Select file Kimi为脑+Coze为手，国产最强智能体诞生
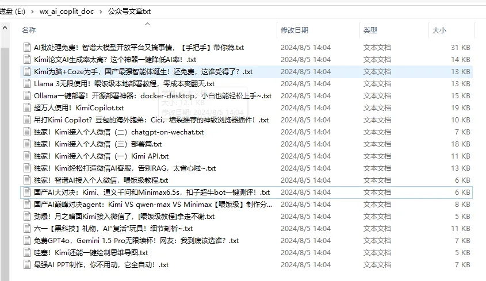The image size is (486, 281). tap(143, 72)
